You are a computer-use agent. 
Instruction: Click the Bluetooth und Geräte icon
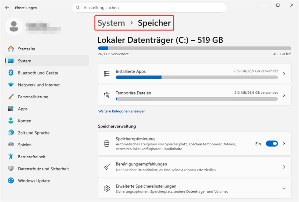point(11,73)
